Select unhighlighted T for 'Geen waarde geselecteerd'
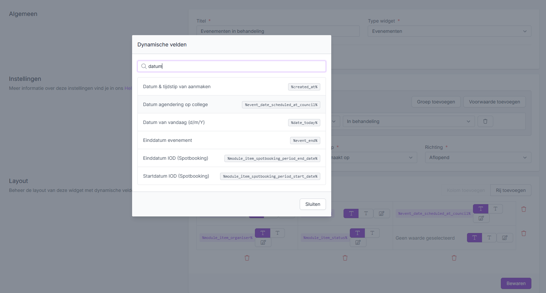 489,238
